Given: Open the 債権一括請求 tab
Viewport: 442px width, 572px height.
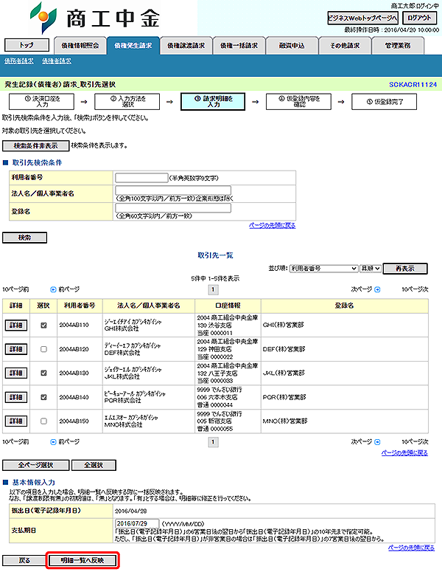Looking at the screenshot, I should pyautogui.click(x=239, y=46).
